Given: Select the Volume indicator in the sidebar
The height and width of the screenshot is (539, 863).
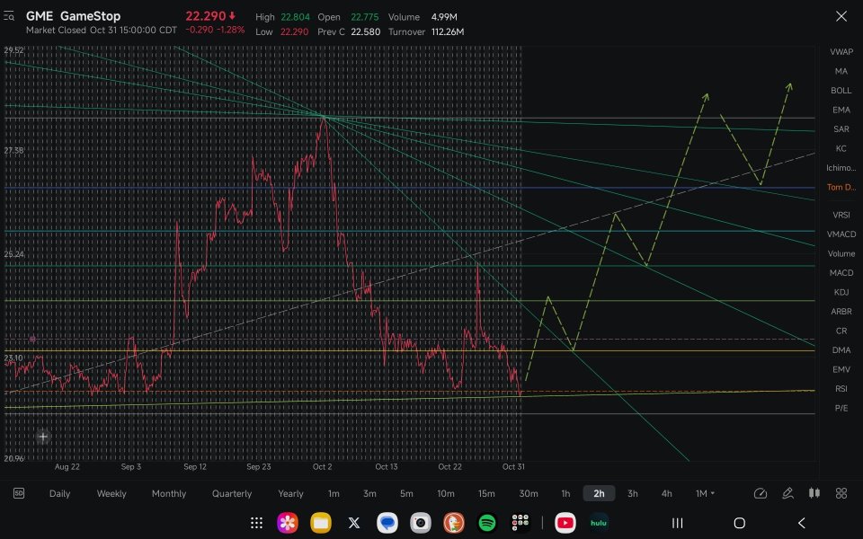Looking at the screenshot, I should click(841, 253).
